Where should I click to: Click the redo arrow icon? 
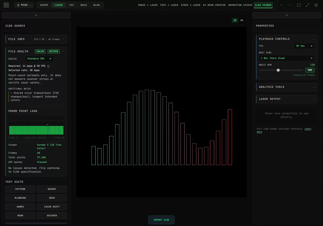click(x=289, y=5)
